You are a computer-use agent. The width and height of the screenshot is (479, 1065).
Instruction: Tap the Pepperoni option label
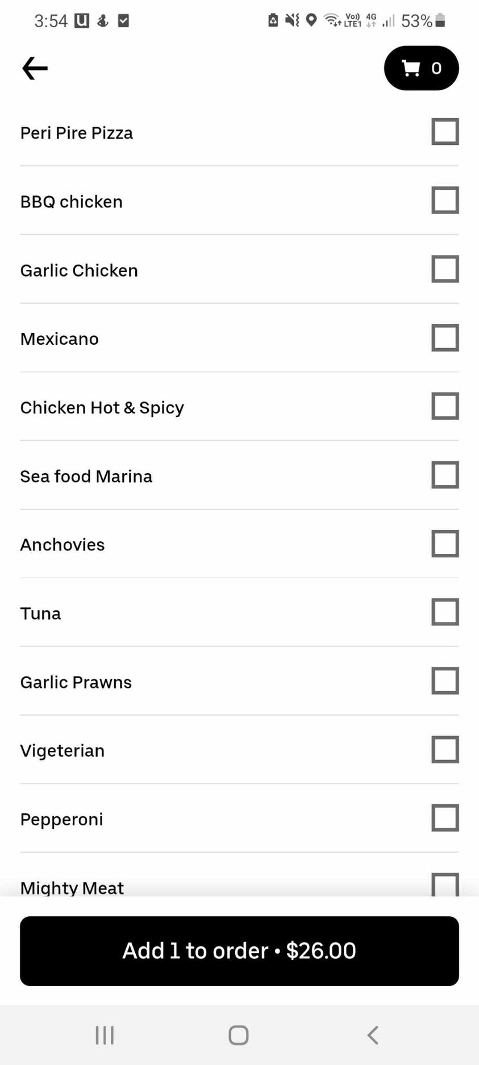tap(61, 819)
